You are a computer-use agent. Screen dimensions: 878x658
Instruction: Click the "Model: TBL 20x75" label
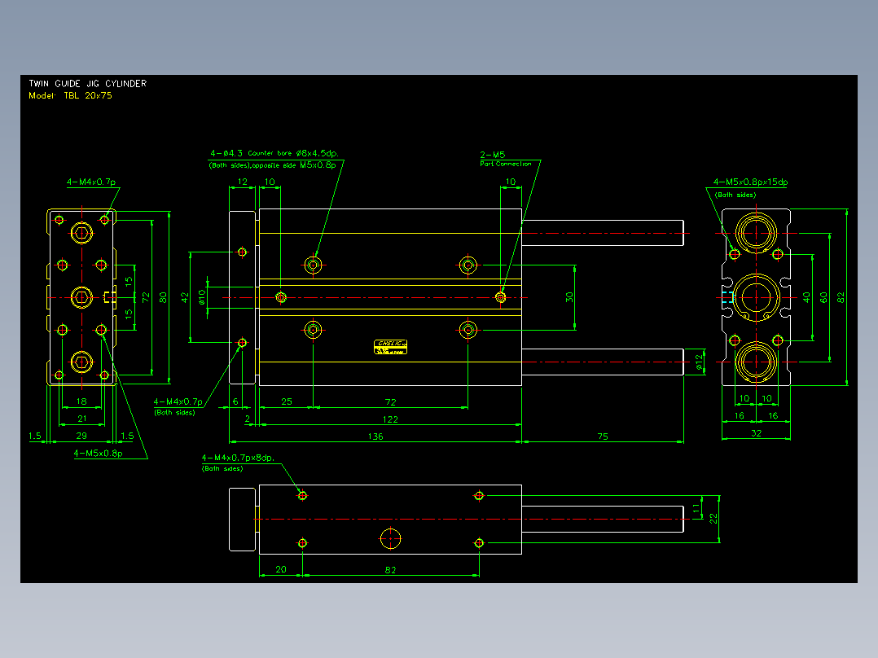click(71, 96)
